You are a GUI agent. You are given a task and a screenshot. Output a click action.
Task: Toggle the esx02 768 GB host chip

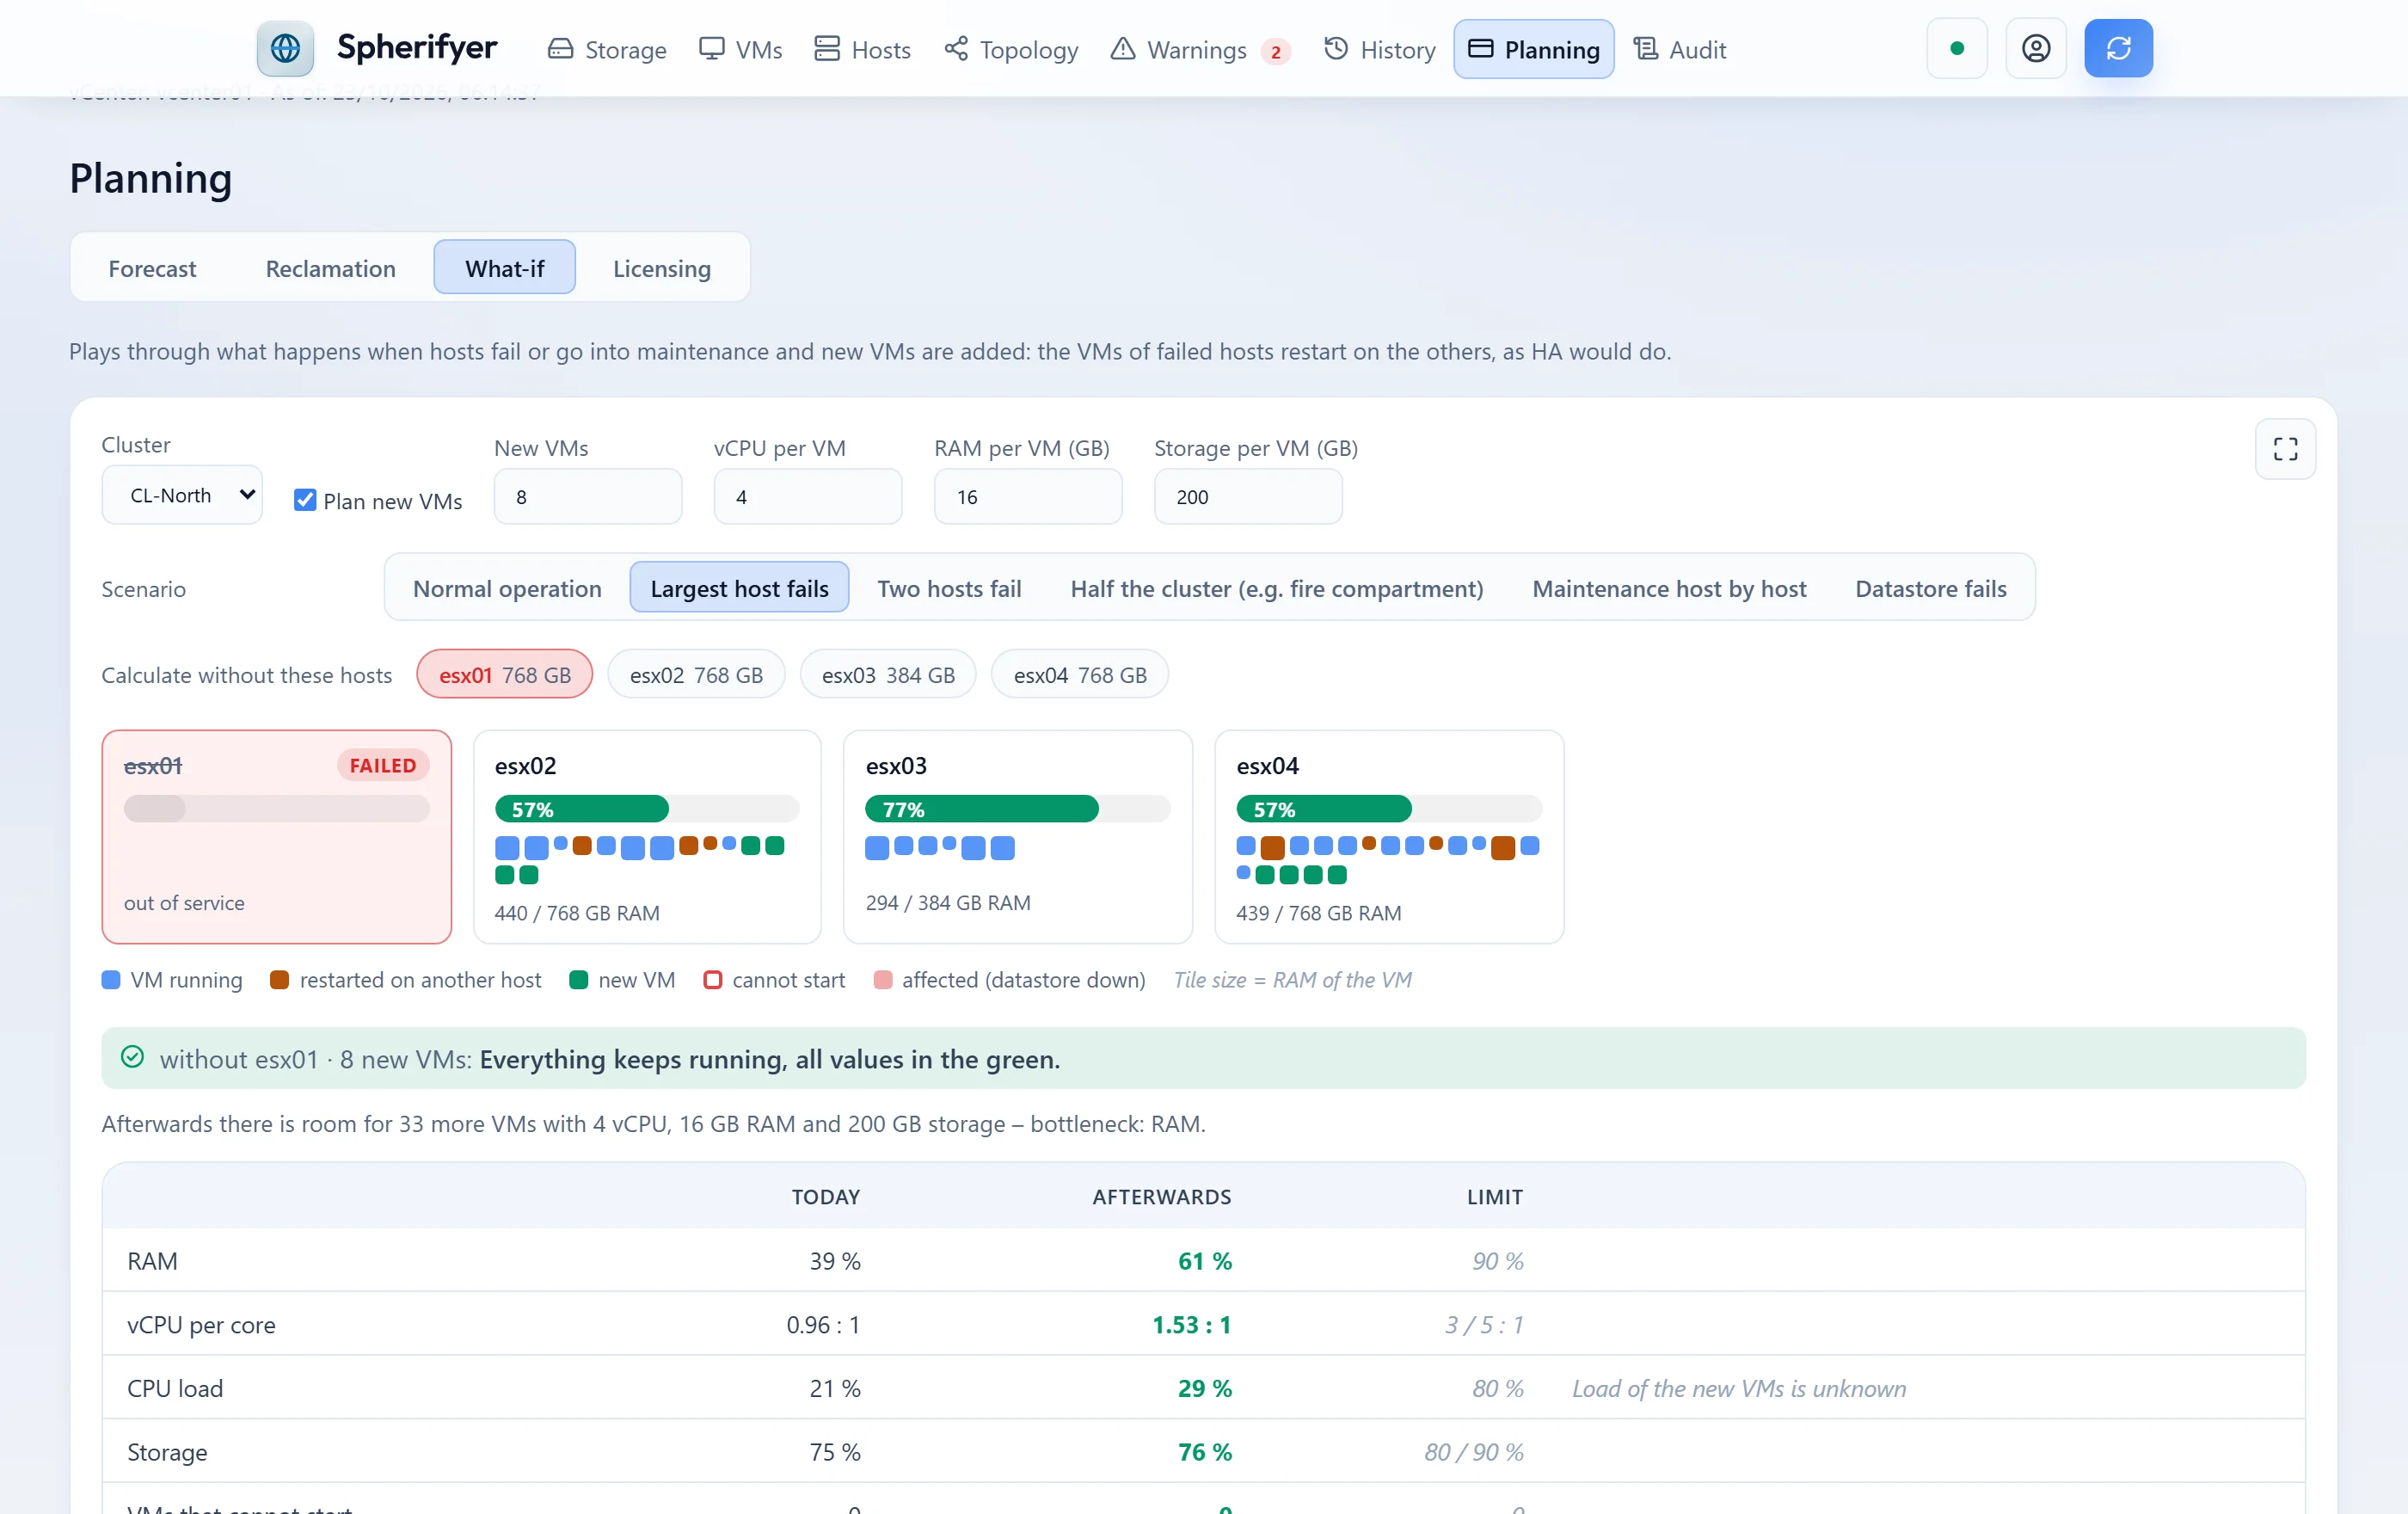(696, 675)
